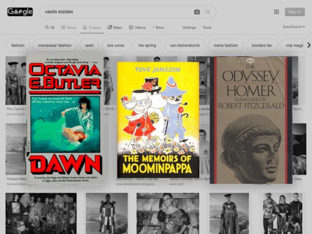Screen dimensions: 312x234
Task: Open Tools link
Action: (207, 28)
